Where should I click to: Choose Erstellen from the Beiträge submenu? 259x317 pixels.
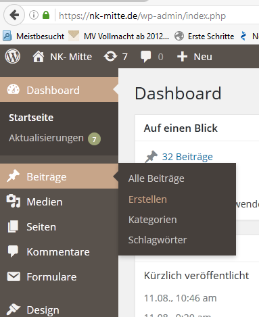coord(147,199)
